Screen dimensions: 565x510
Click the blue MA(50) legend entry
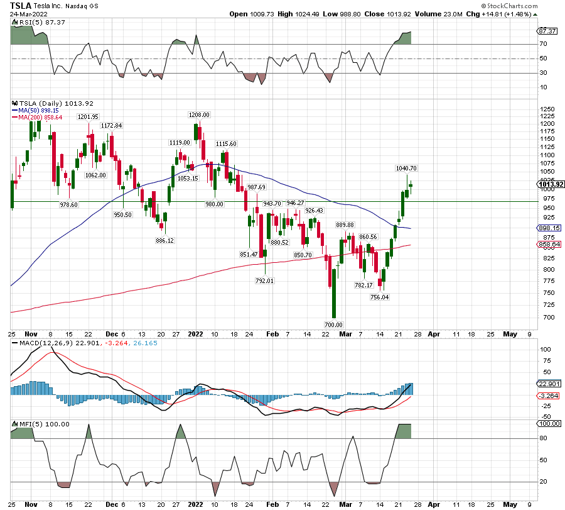click(35, 111)
